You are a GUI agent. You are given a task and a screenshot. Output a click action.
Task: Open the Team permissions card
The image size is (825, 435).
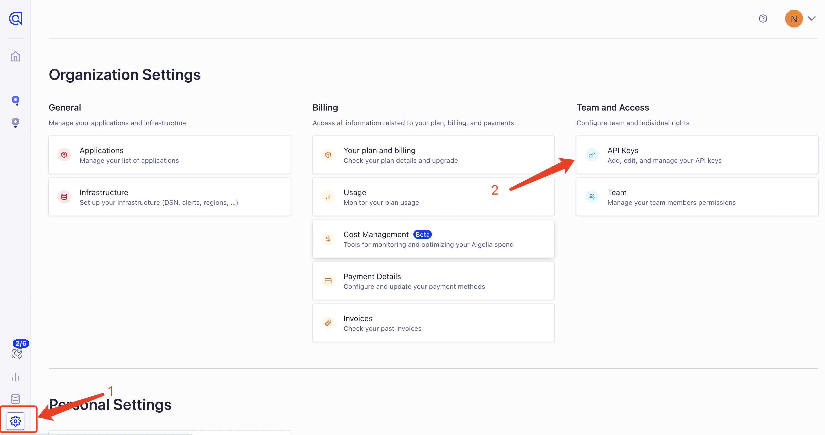697,197
